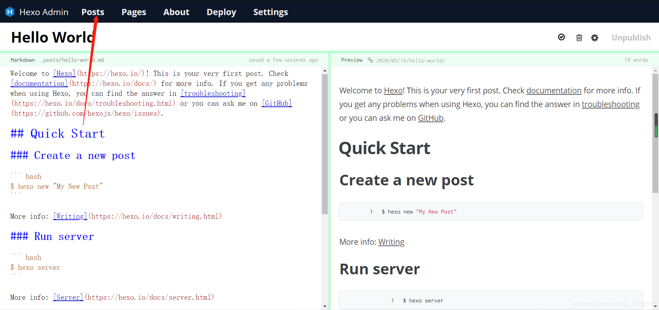The image size is (659, 310).
Task: Click the [Server] markdown link in the editor
Action: [x=68, y=297]
